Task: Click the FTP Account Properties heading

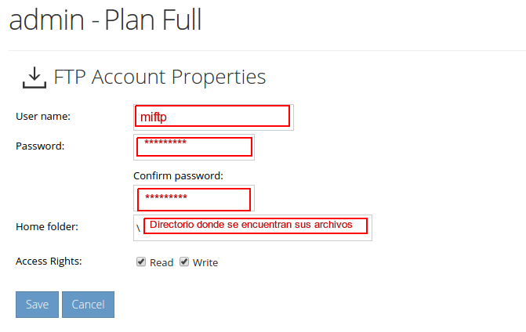Action: (160, 78)
